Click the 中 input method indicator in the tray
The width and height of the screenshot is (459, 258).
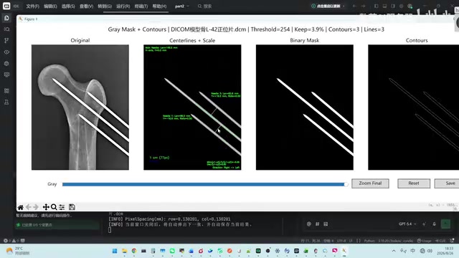click(413, 251)
